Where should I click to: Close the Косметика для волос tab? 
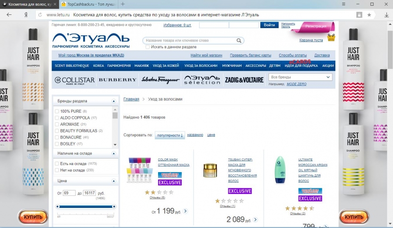(55, 4)
